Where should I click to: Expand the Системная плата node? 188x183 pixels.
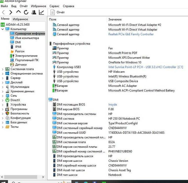pyautogui.click(x=3, y=69)
